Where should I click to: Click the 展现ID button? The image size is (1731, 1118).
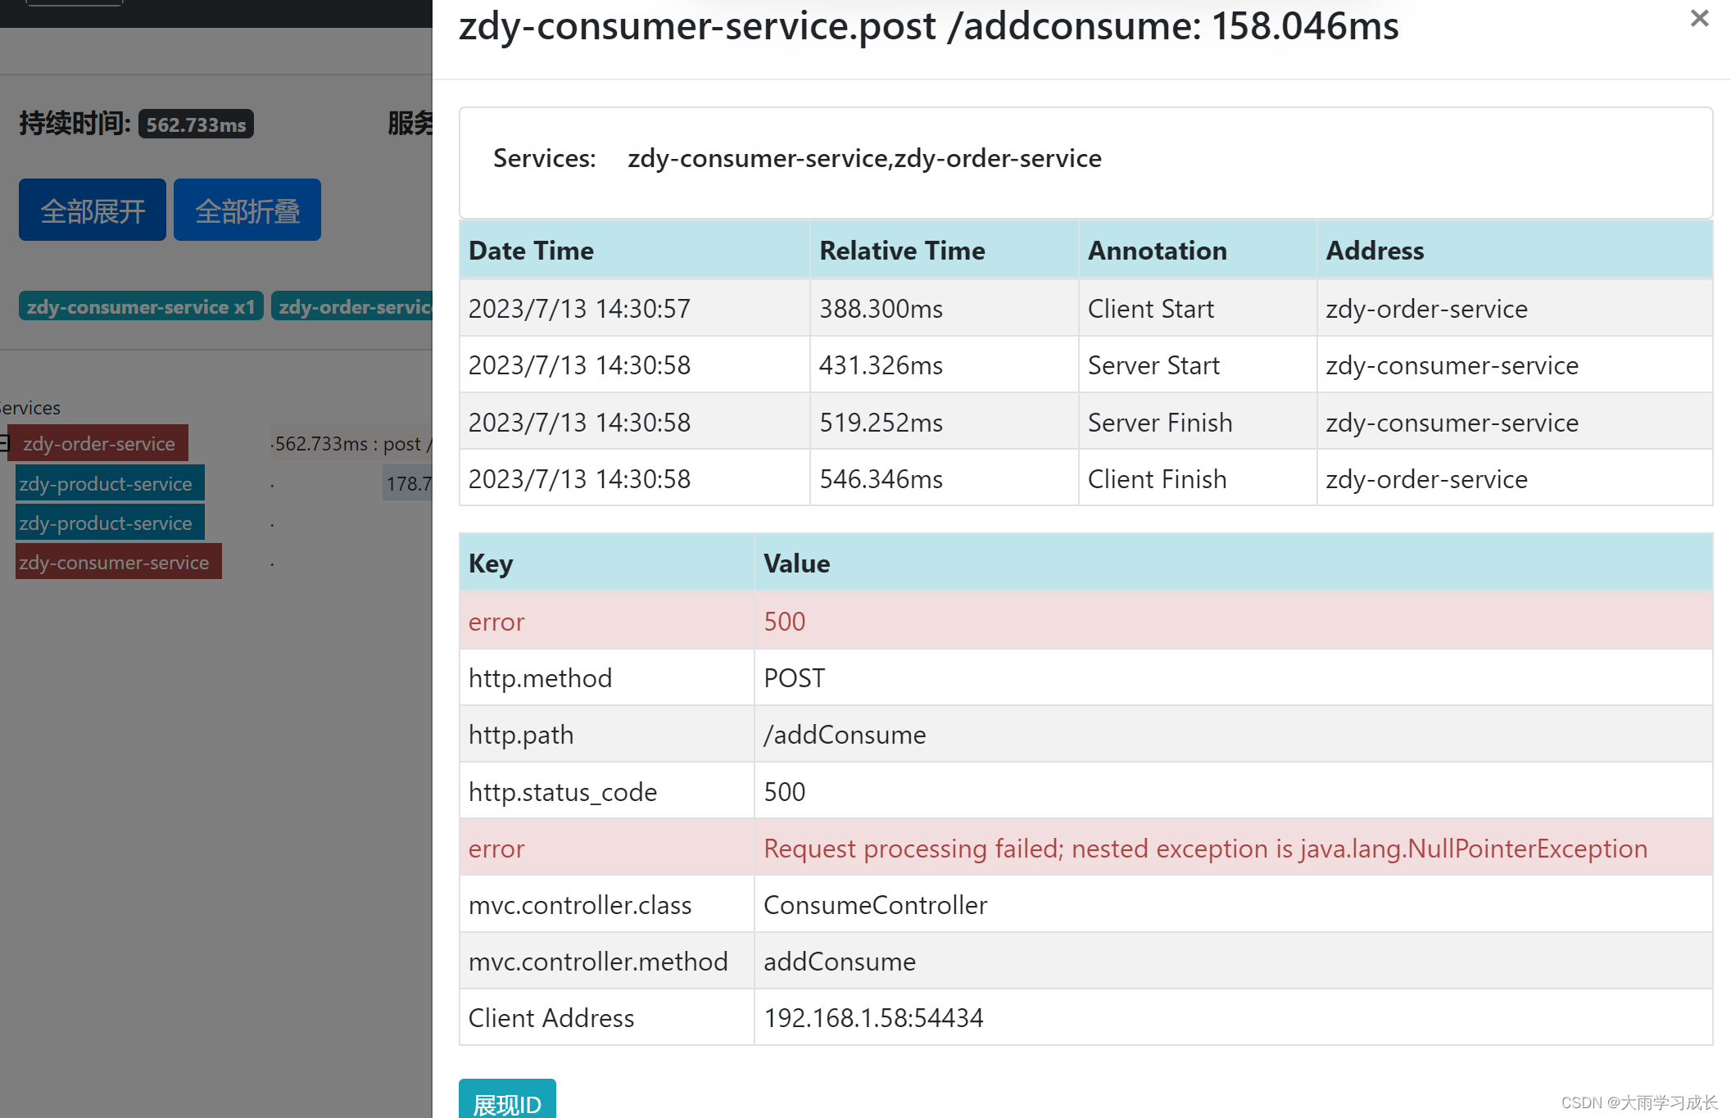[x=507, y=1102]
